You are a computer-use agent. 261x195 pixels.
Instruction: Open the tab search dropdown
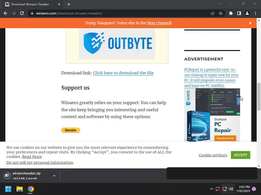coord(220,4)
